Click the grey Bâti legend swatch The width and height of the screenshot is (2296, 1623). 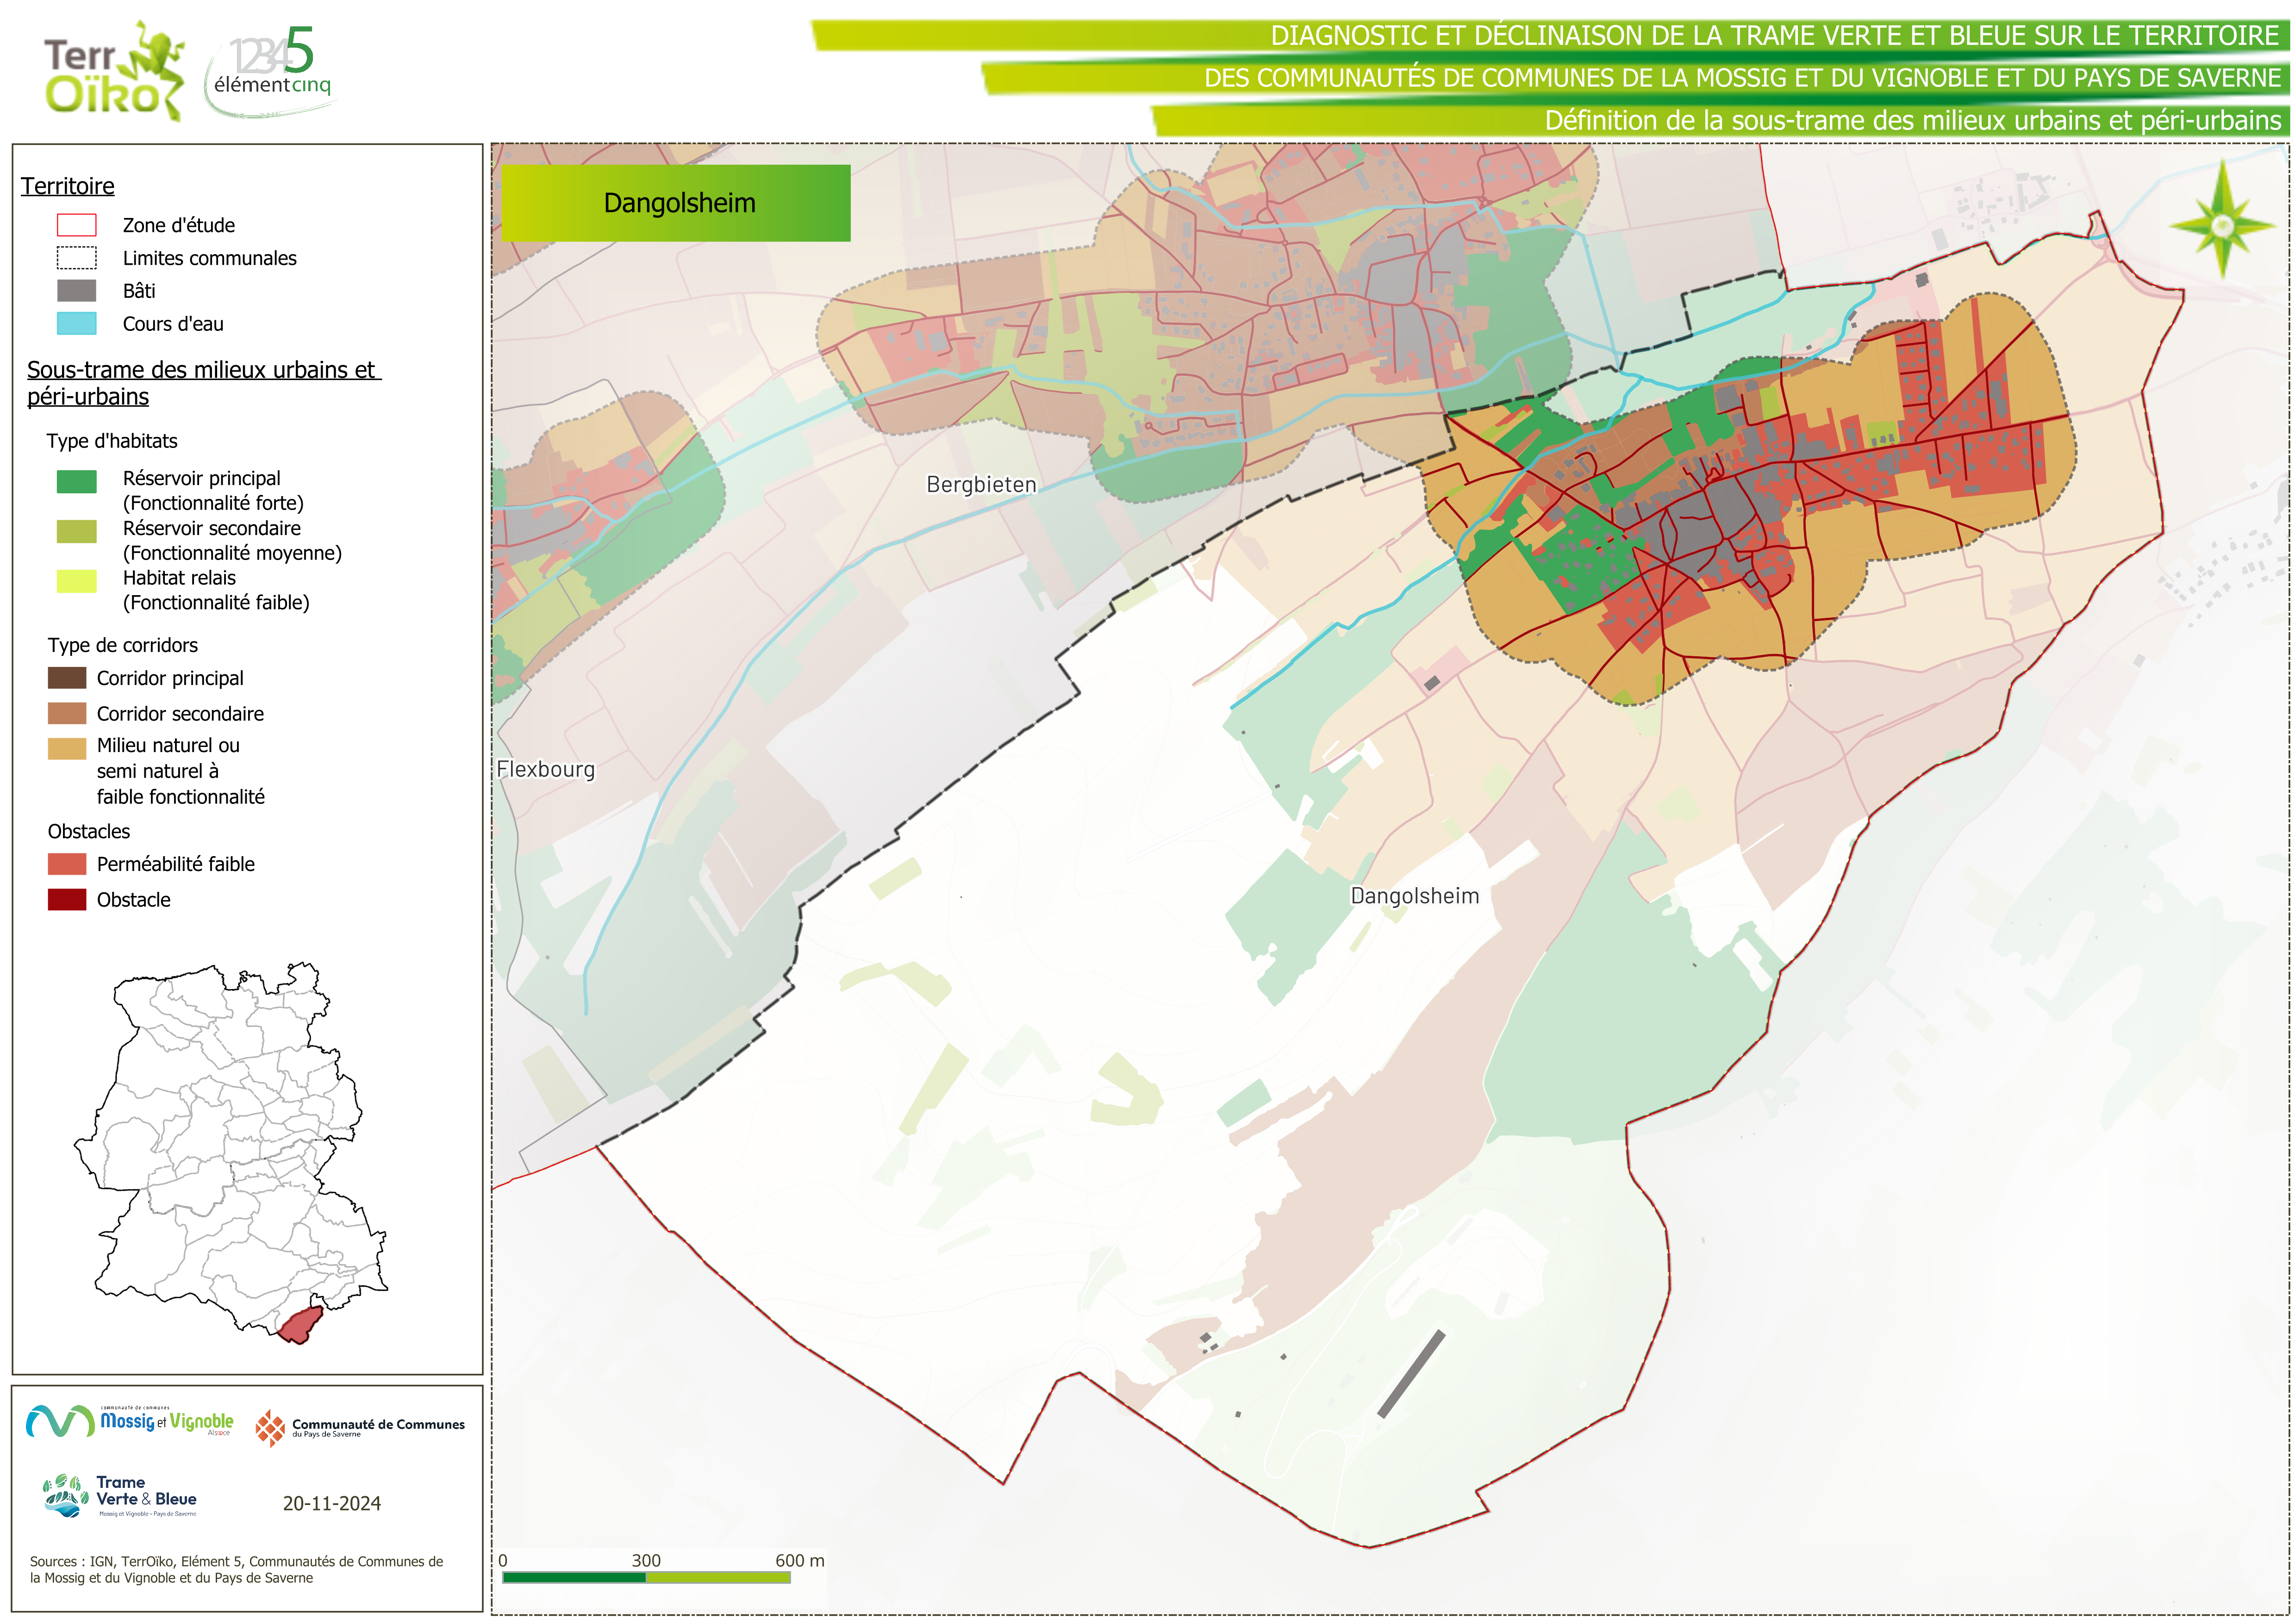tap(77, 291)
